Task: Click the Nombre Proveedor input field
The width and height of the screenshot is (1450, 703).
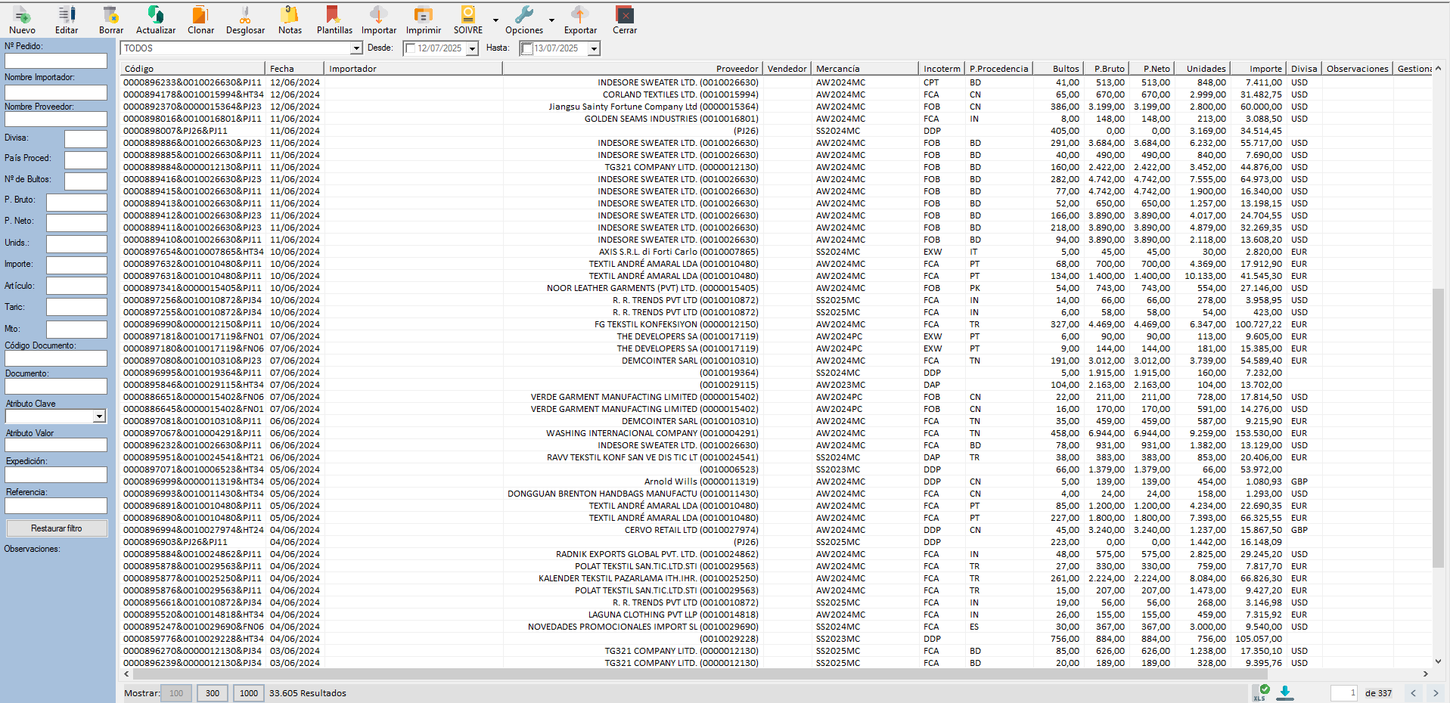Action: 56,119
